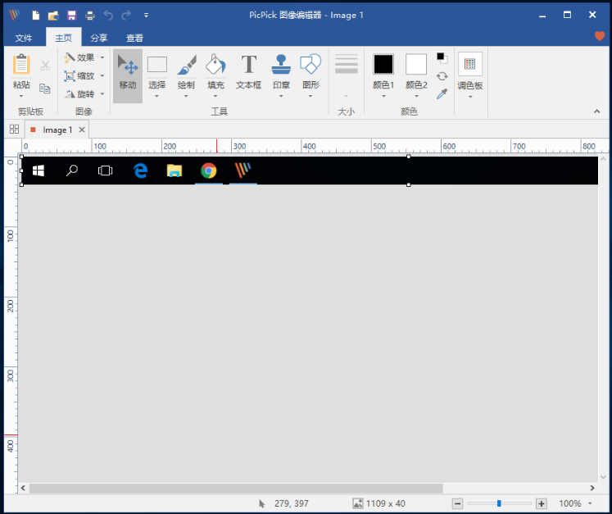Viewport: 612px width, 514px height.
Task: Open the tab grid view icon beside Image 1
Action: pos(14,130)
